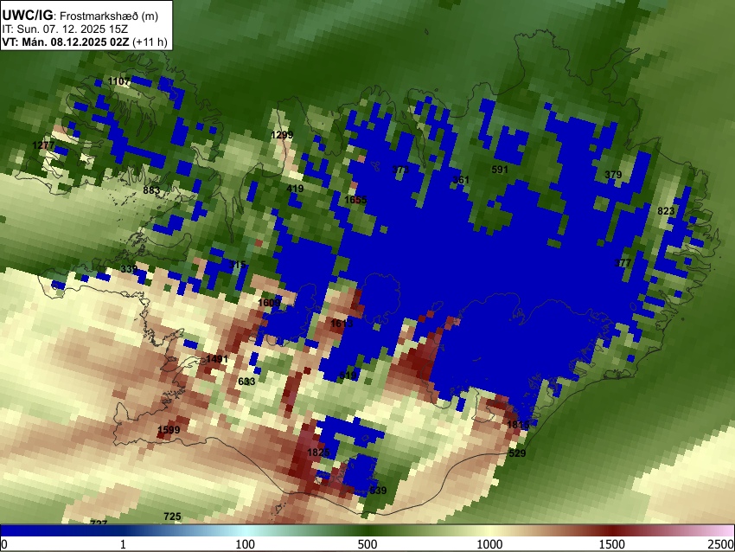
Task: Click the 519 value label on the map
Action: tap(348, 375)
